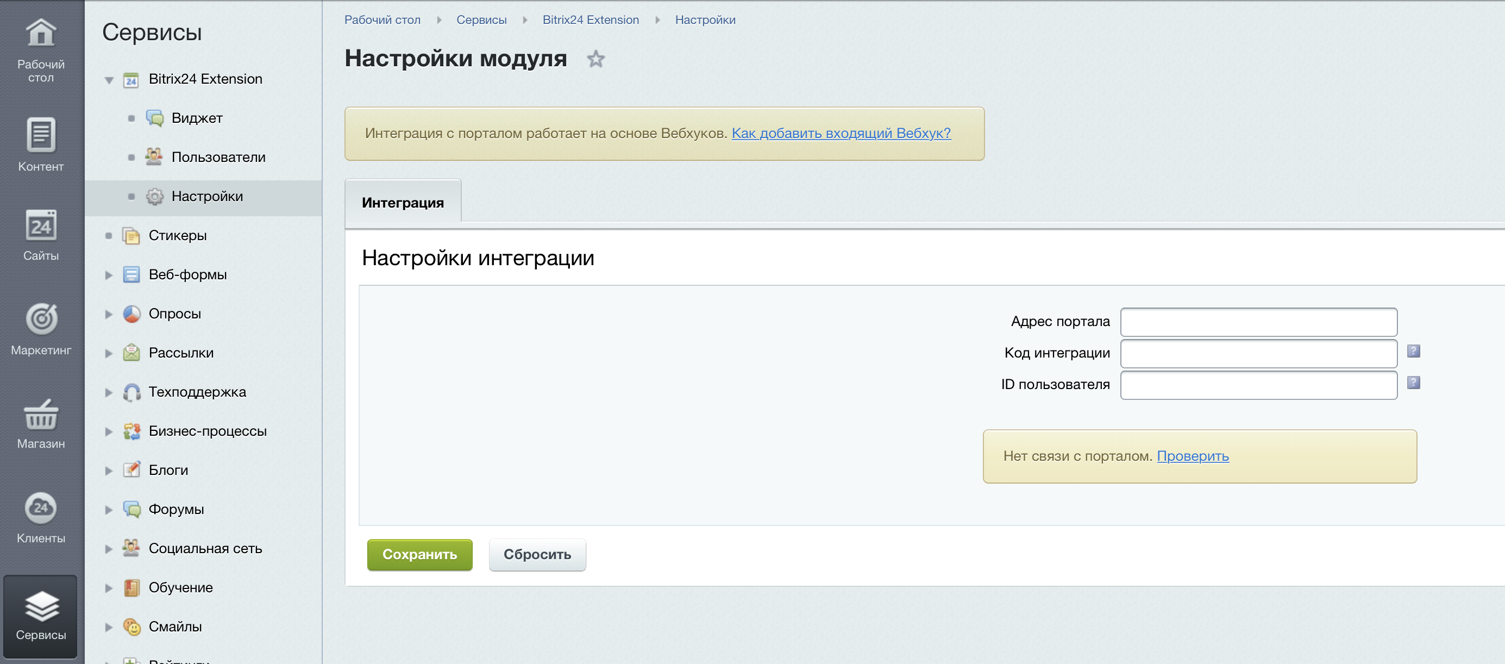Click help icon next to Код интеграции

(x=1413, y=351)
